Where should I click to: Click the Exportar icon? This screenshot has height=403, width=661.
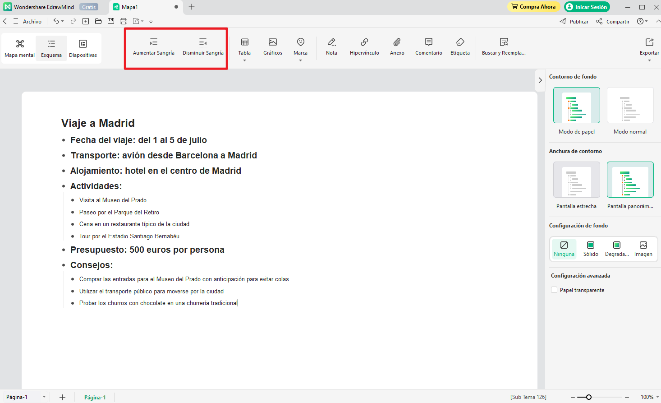pos(649,42)
